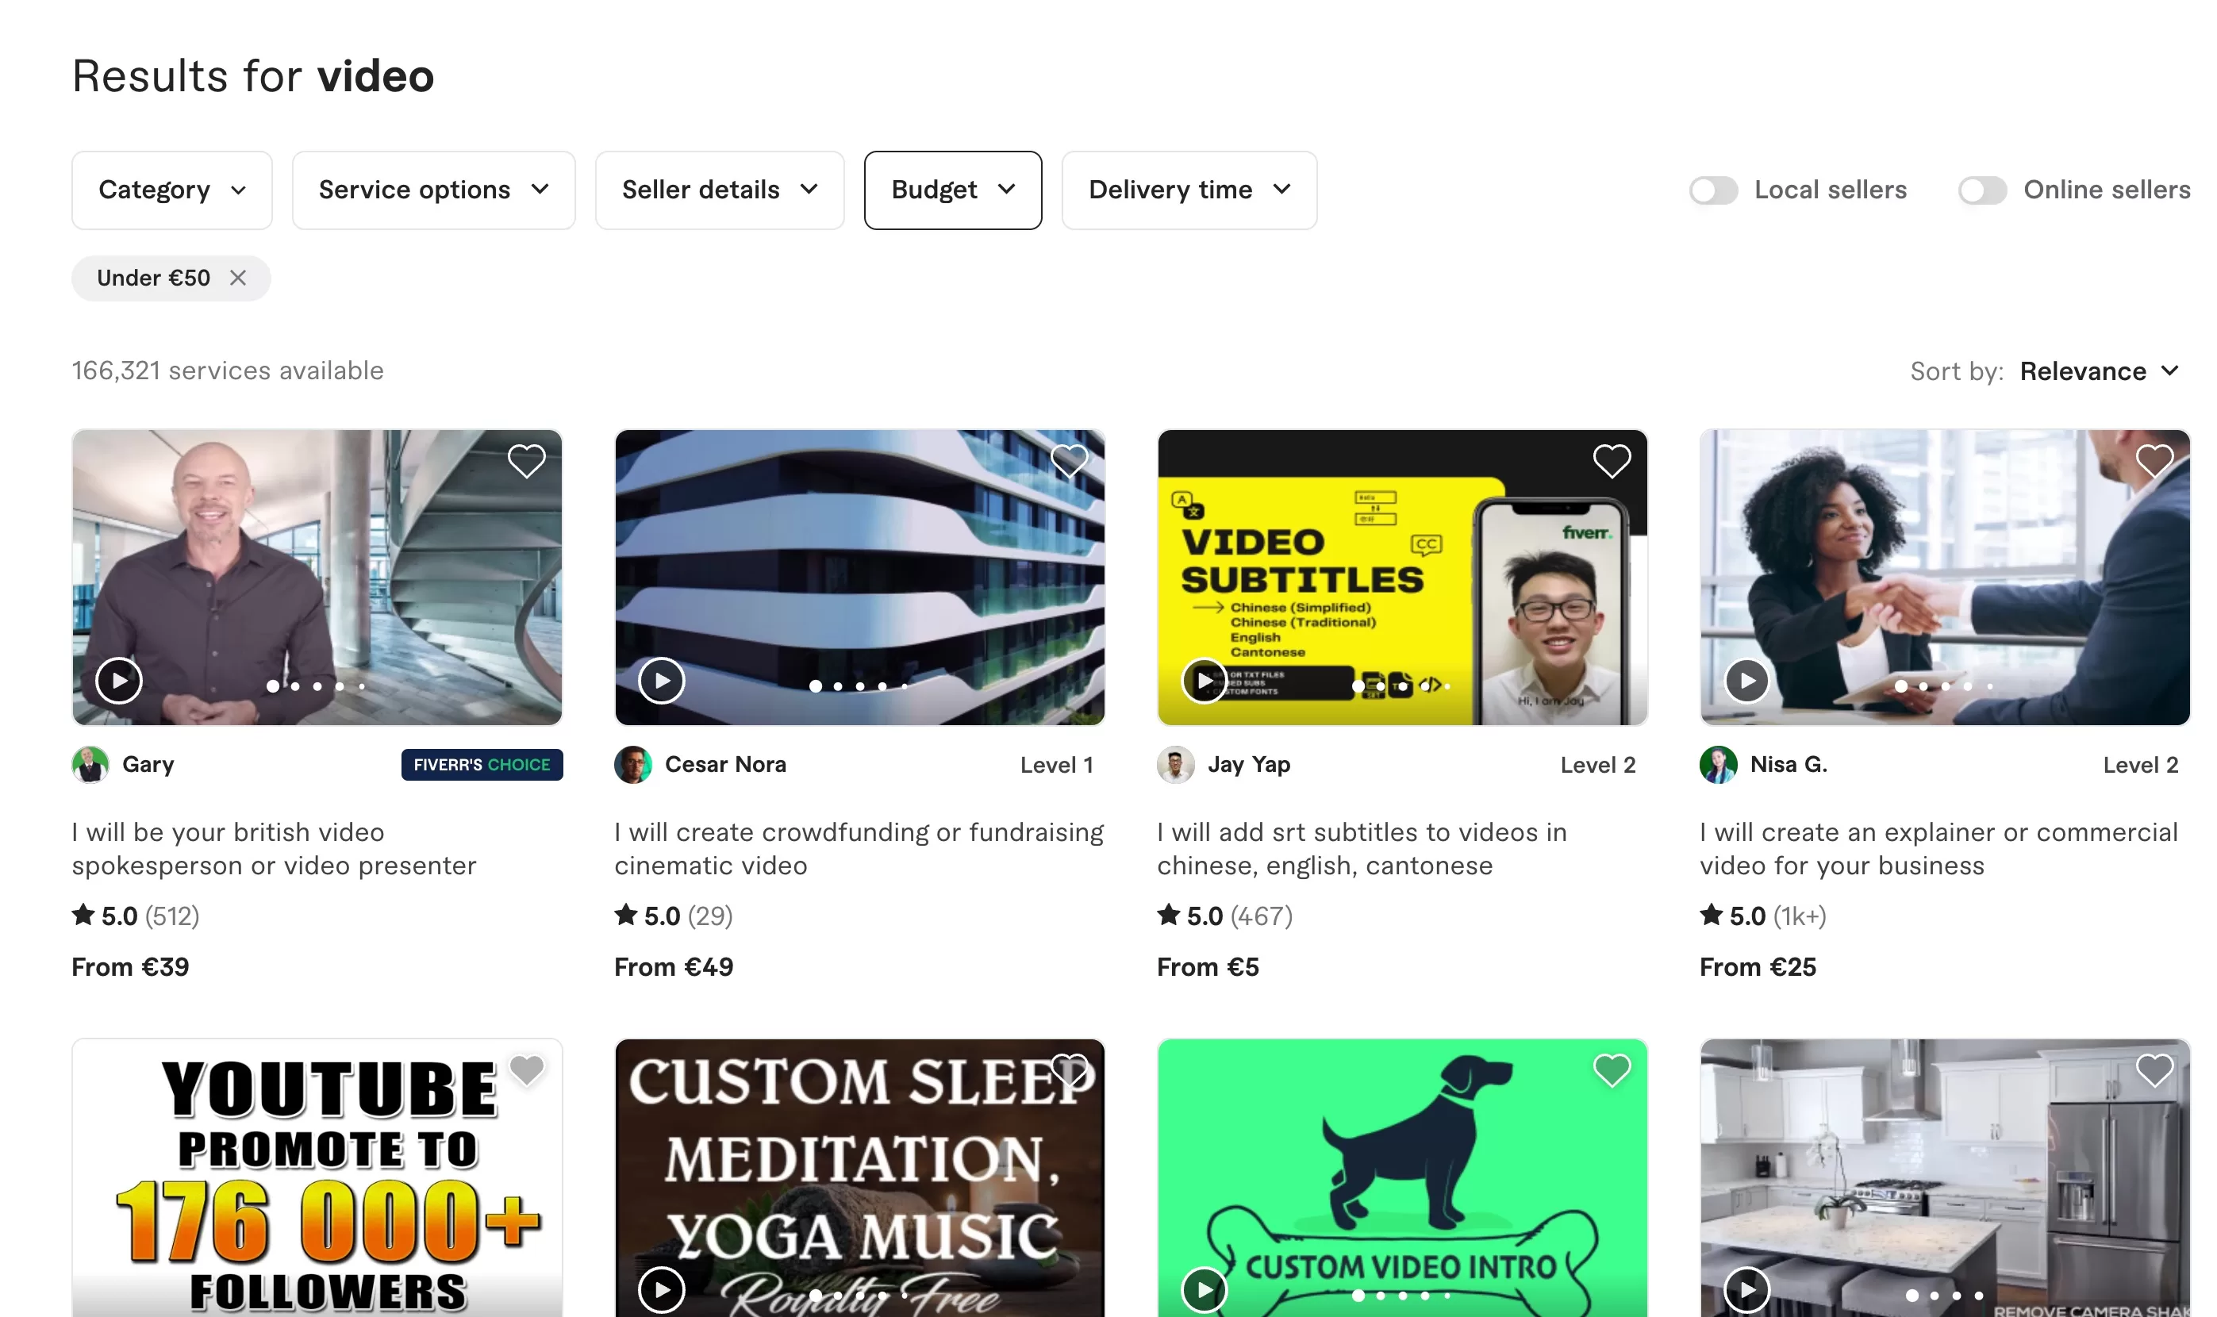
Task: Open Gary's seller avatar
Action: click(x=90, y=765)
